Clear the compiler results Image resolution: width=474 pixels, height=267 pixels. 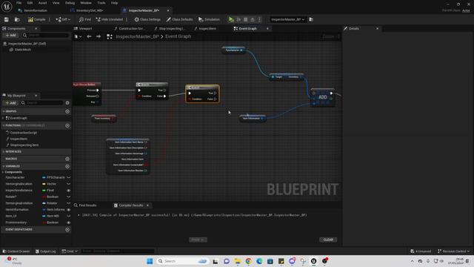(x=328, y=240)
